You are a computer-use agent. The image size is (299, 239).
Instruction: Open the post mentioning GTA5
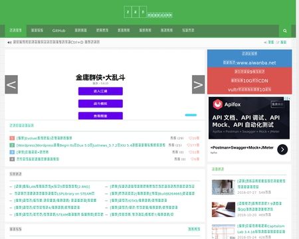(x=138, y=200)
